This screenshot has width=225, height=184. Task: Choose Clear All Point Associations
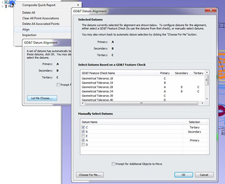pyautogui.click(x=40, y=18)
